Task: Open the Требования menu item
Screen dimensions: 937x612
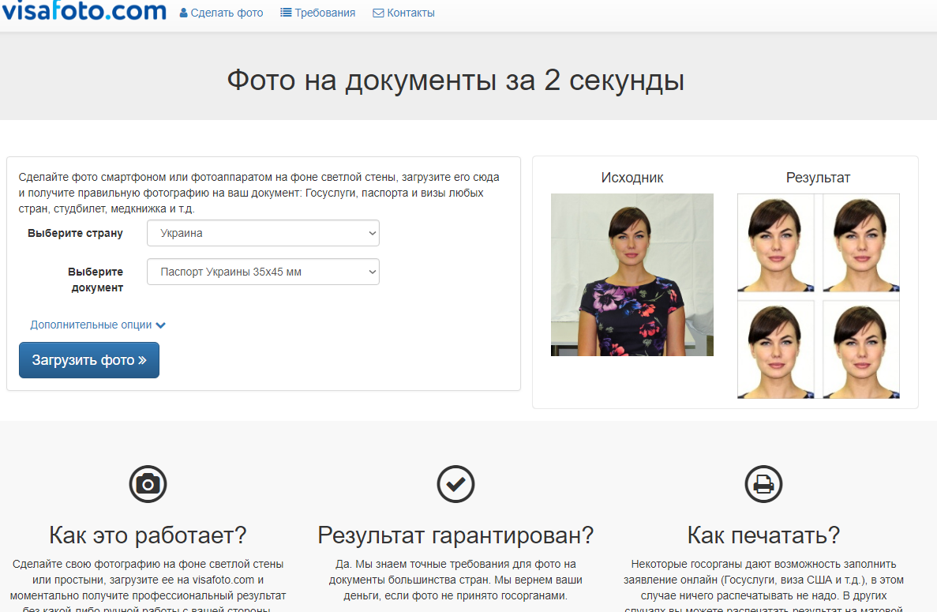Action: [325, 13]
